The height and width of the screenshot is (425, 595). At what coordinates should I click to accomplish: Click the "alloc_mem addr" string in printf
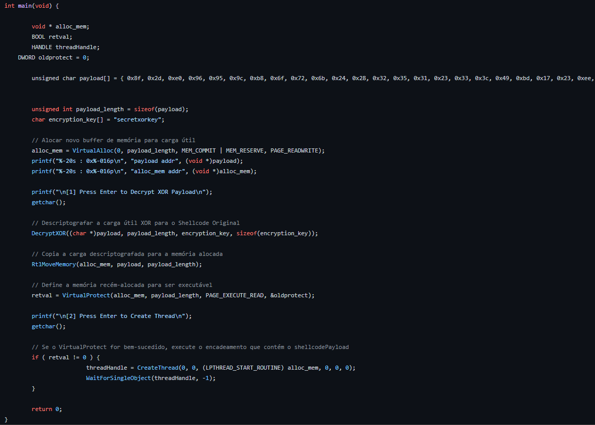tap(158, 172)
